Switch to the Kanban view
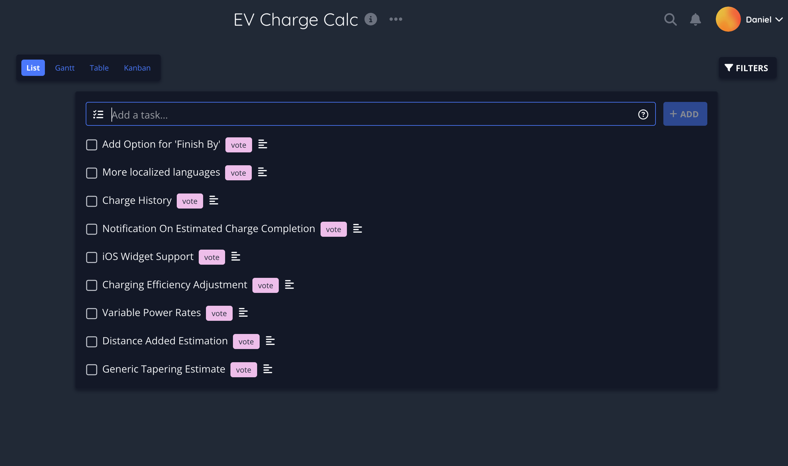The height and width of the screenshot is (466, 788). coord(137,68)
